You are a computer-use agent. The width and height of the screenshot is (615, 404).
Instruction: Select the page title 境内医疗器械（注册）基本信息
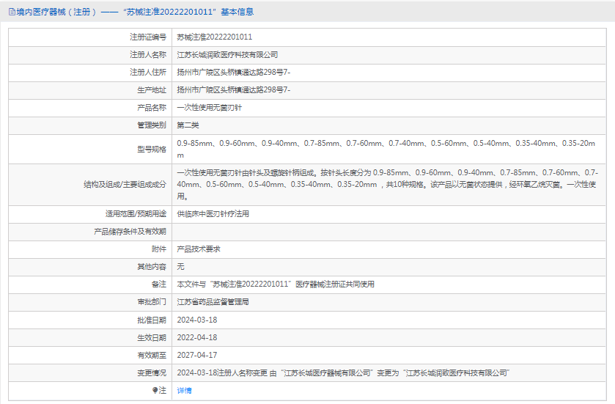136,12
